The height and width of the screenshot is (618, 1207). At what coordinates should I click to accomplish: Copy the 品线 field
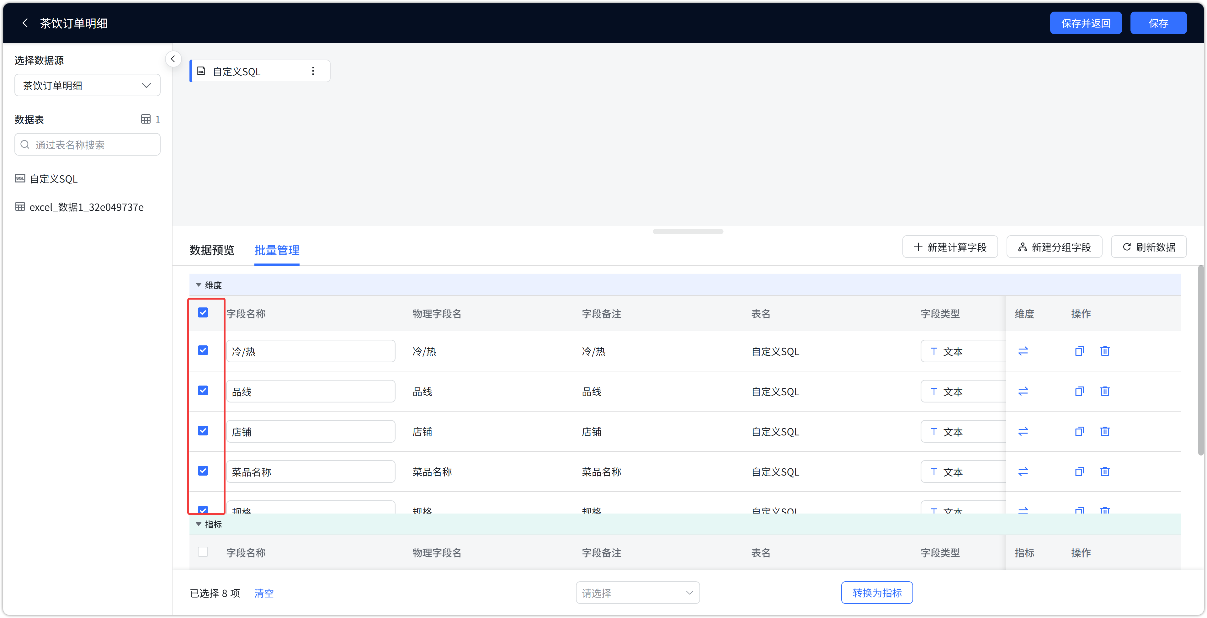coord(1079,391)
